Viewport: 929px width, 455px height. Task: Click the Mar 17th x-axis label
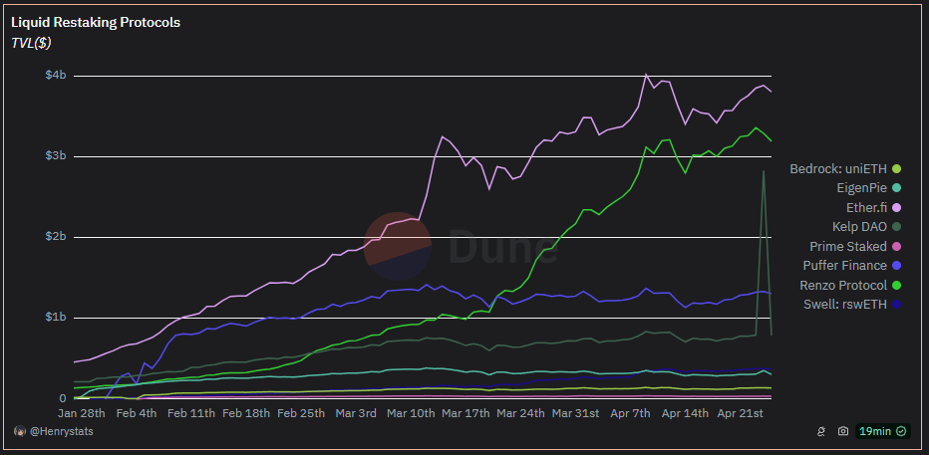click(464, 412)
